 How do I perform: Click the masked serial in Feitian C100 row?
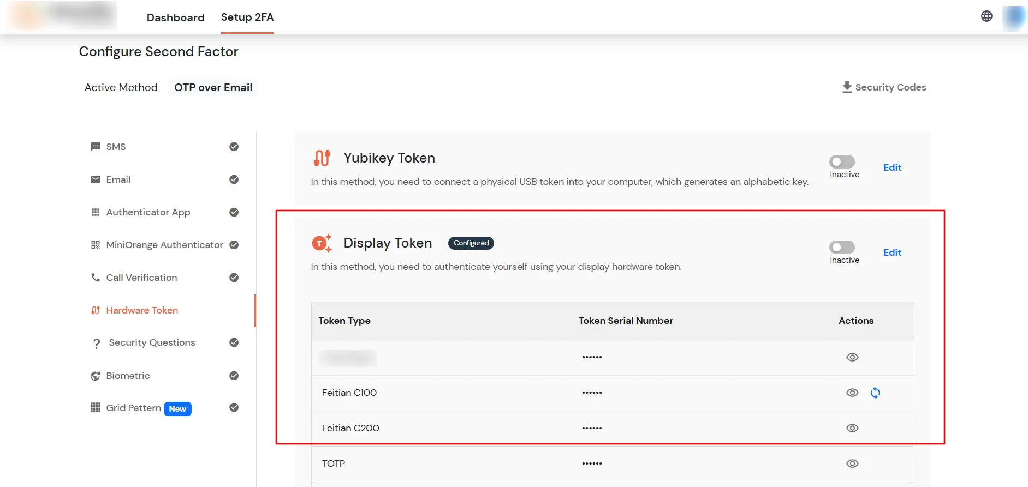(x=592, y=393)
